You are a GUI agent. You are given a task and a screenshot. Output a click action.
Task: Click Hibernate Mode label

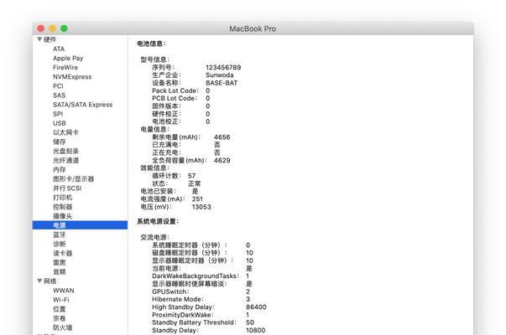click(x=178, y=299)
